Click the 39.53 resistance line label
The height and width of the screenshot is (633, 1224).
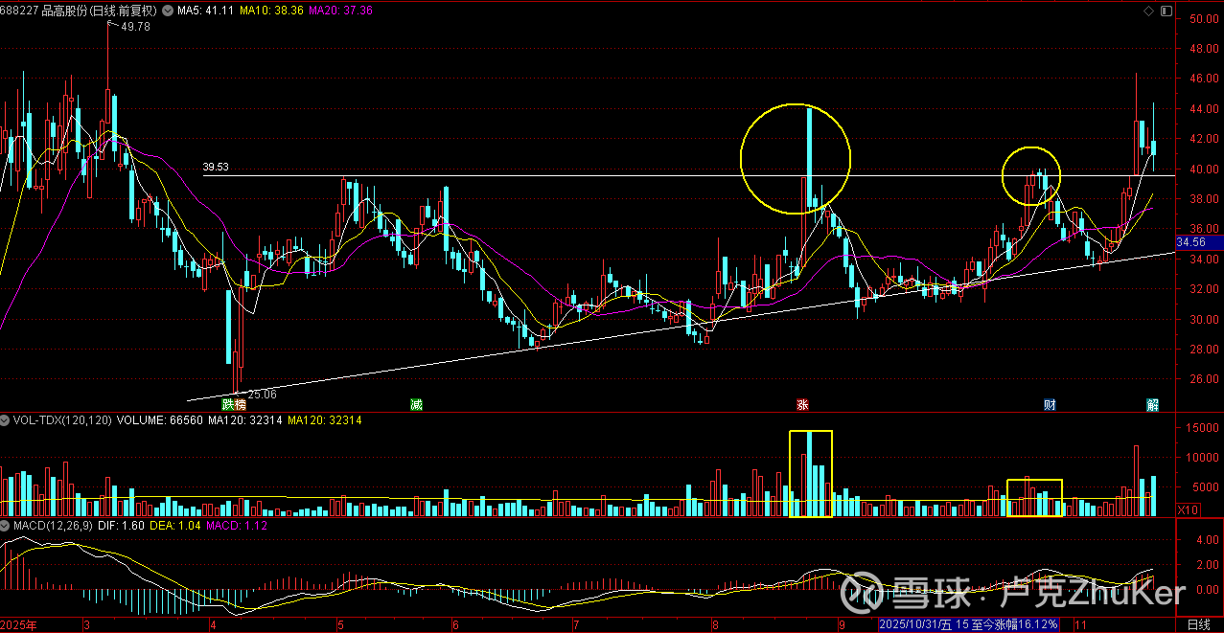216,167
